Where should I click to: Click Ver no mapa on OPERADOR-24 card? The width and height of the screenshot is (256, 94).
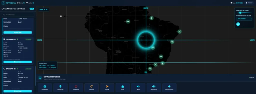point(18,91)
